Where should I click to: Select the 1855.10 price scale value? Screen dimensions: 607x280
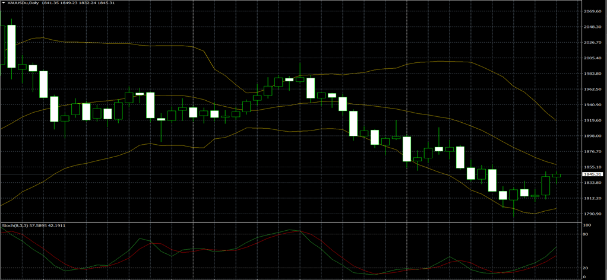click(593, 167)
